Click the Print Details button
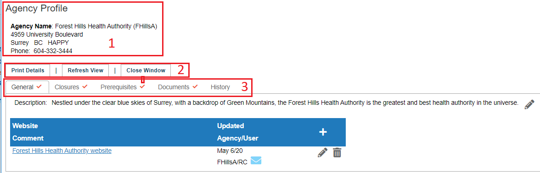The width and height of the screenshot is (540, 173). tap(28, 70)
